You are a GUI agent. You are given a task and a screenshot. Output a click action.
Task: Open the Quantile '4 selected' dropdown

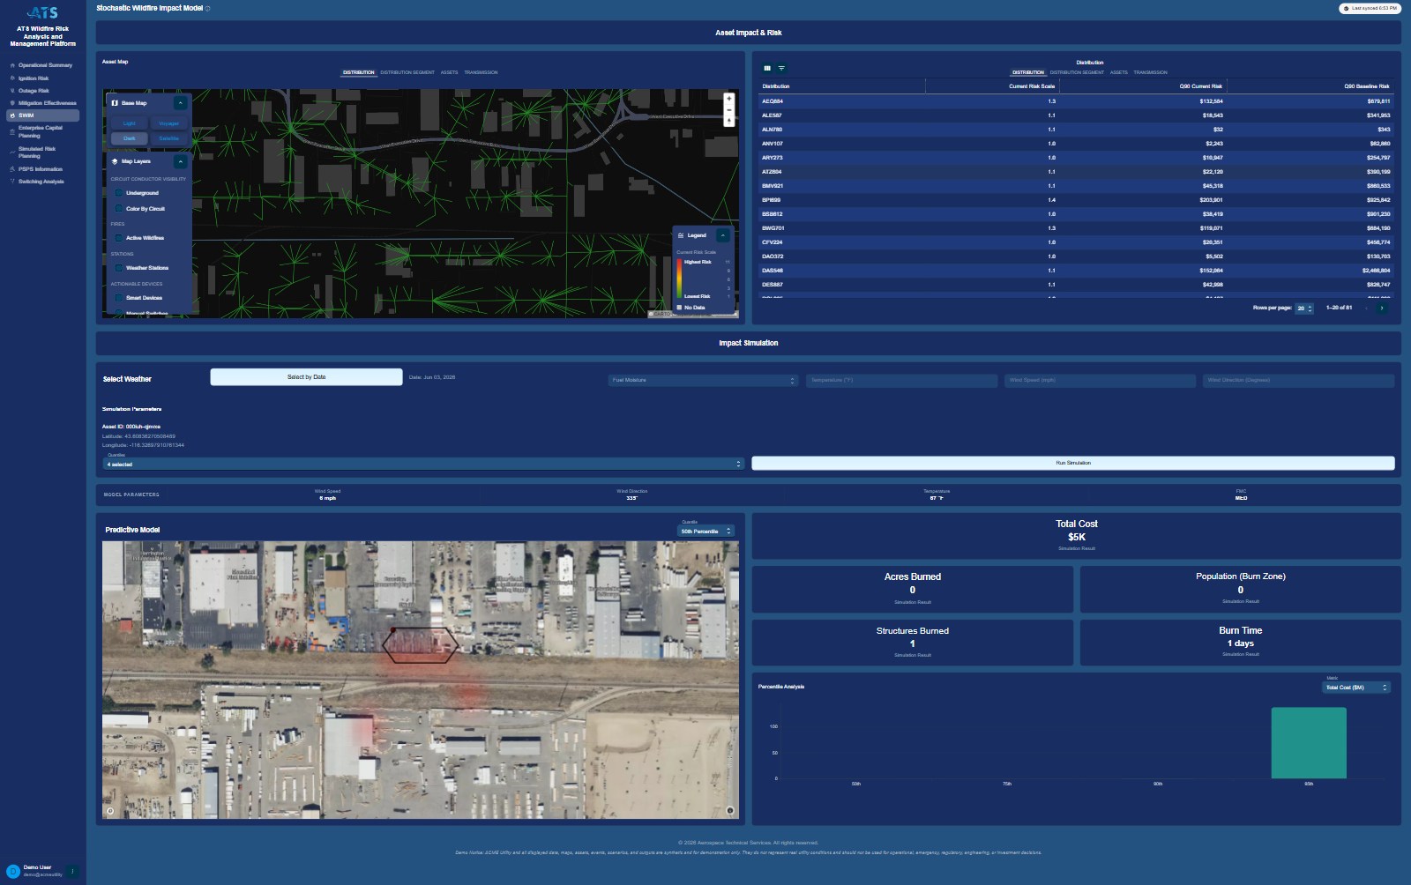[x=424, y=464]
